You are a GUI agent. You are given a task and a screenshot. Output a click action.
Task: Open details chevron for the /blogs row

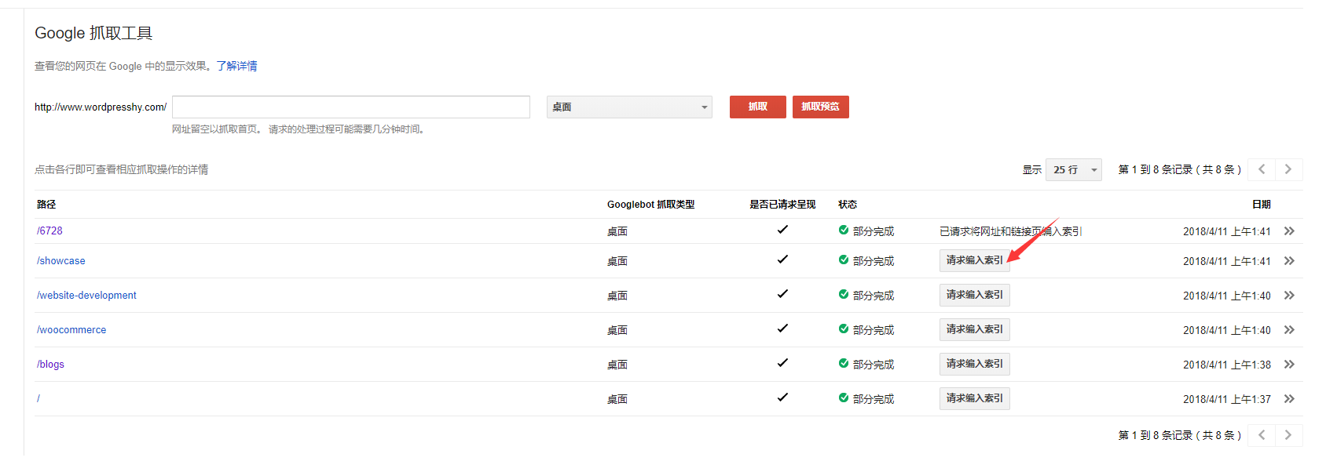coord(1289,365)
